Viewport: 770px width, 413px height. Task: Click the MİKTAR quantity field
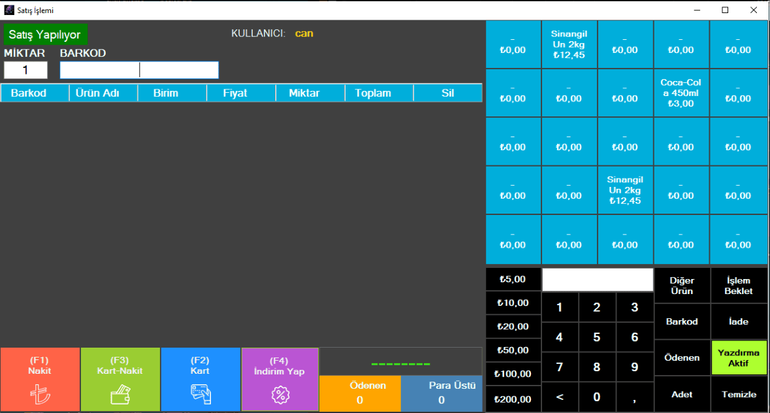(25, 70)
